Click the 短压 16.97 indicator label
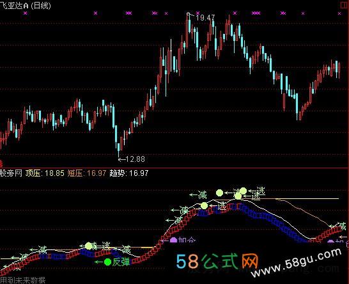 click(x=87, y=173)
